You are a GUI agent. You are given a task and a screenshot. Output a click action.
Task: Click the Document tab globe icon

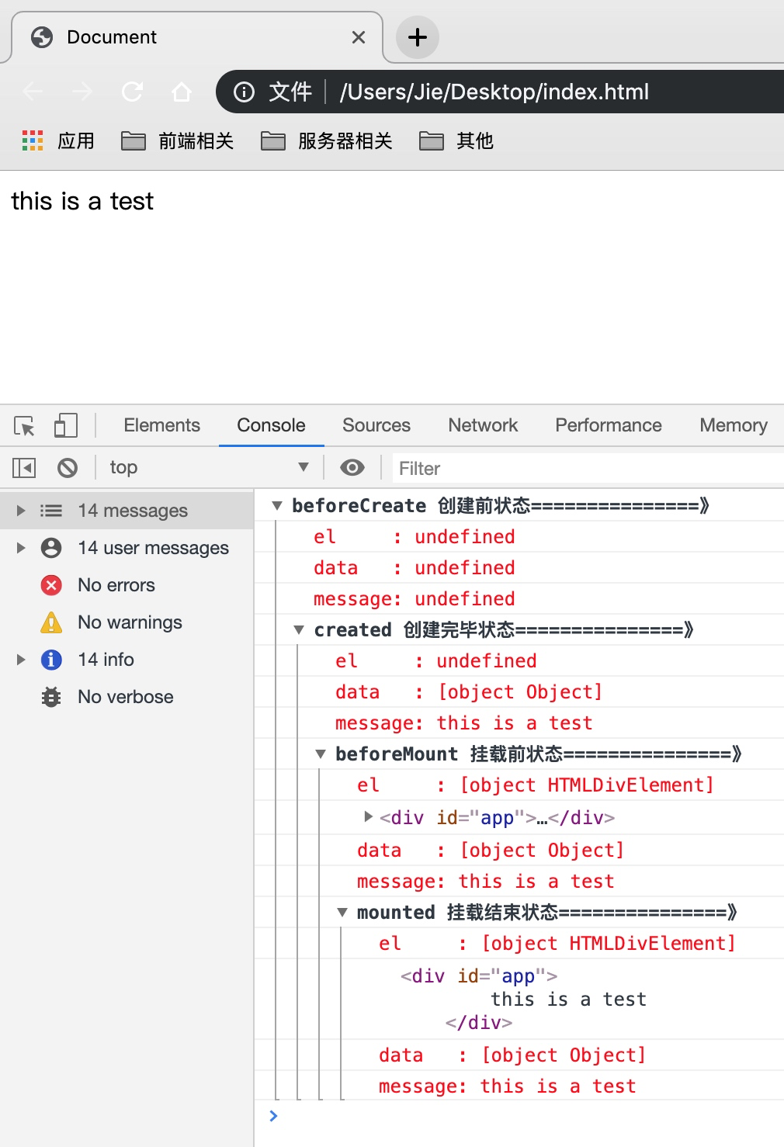pyautogui.click(x=42, y=37)
